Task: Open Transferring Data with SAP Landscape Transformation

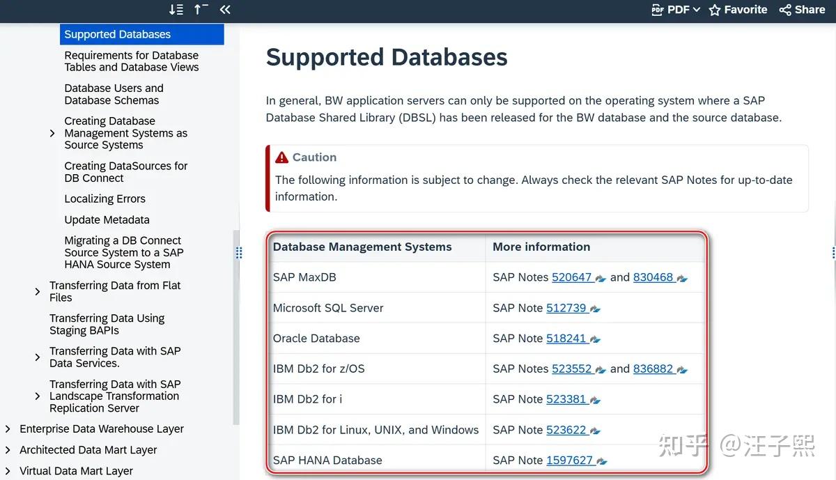Action: pyautogui.click(x=115, y=396)
